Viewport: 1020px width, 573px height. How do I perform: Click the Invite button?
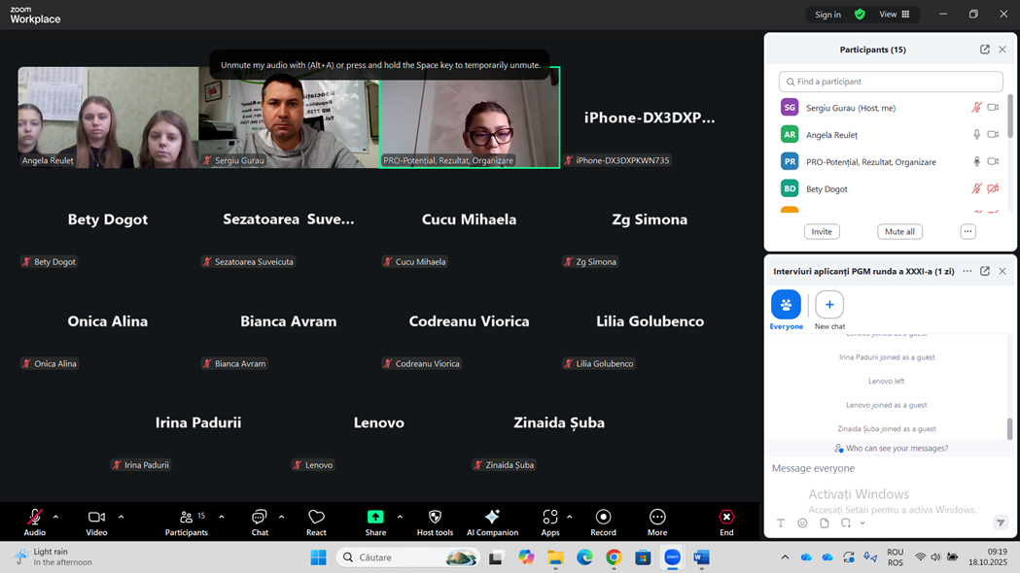[822, 232]
